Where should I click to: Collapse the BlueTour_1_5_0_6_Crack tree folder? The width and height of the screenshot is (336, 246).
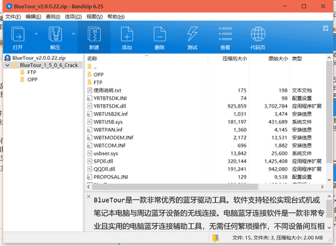7,65
